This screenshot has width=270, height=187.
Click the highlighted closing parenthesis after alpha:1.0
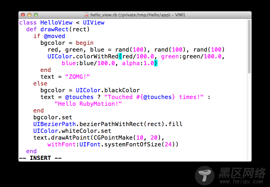click(x=156, y=63)
